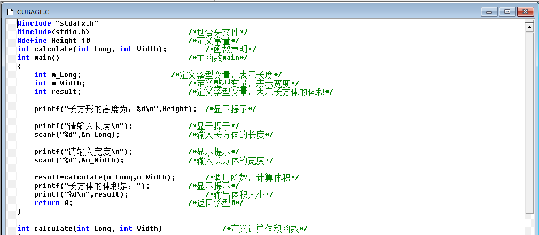Viewport: 539px width, 235px height.
Task: Click the comment /*函数声明*/
Action: [231, 50]
